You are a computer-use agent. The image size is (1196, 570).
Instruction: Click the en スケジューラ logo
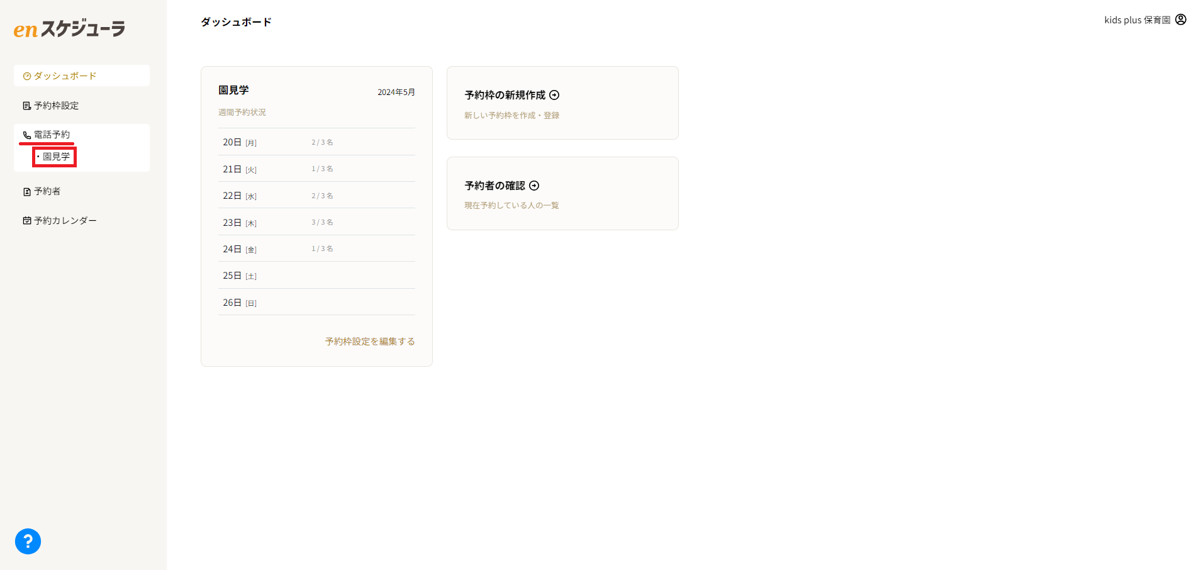click(x=69, y=29)
